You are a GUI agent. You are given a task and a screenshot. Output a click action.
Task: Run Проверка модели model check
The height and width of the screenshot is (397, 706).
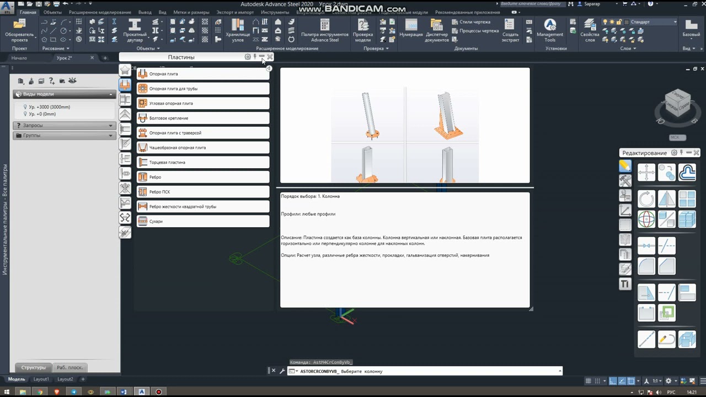point(362,31)
